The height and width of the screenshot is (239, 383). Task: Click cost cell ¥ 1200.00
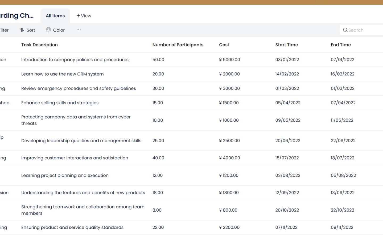229,175
